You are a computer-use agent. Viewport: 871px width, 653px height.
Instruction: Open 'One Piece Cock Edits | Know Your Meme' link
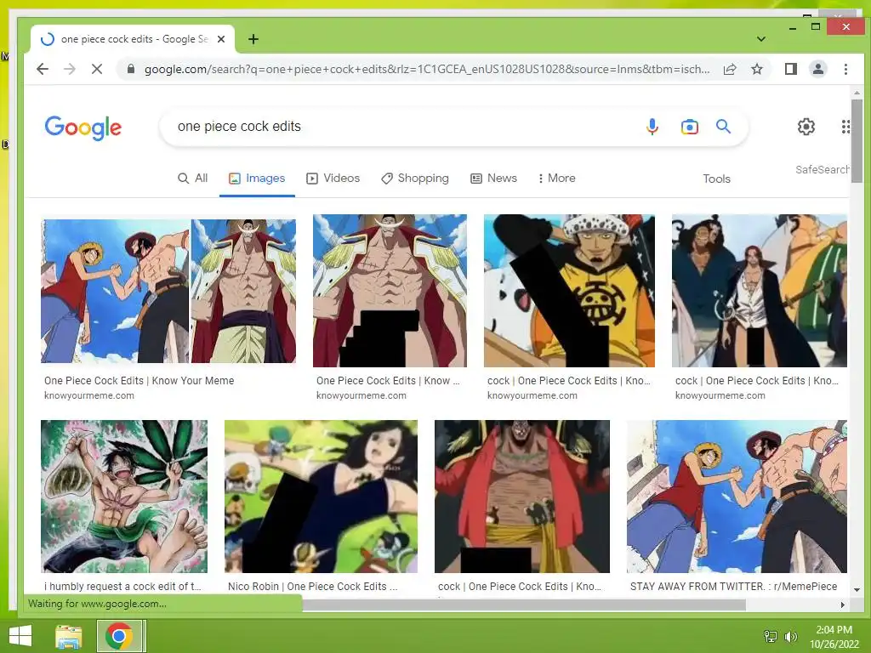click(x=139, y=381)
